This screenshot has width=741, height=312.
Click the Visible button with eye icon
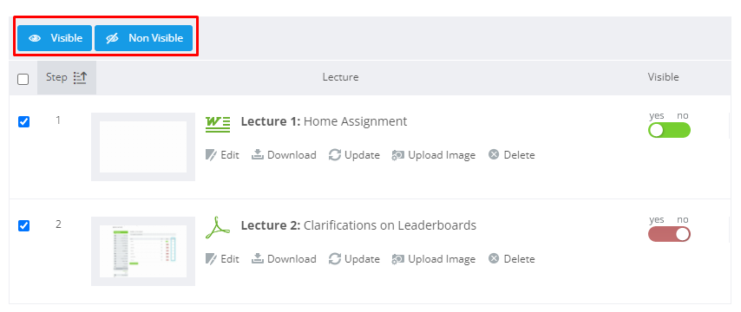click(x=55, y=38)
